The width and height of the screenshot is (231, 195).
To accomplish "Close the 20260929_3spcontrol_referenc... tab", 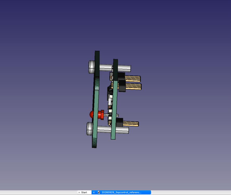I will pyautogui.click(x=94, y=192).
